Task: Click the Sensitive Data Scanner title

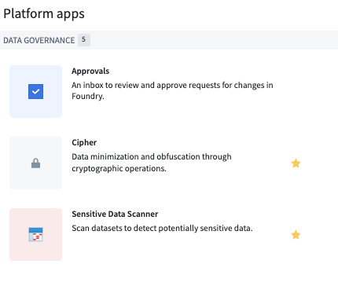Action: click(115, 214)
